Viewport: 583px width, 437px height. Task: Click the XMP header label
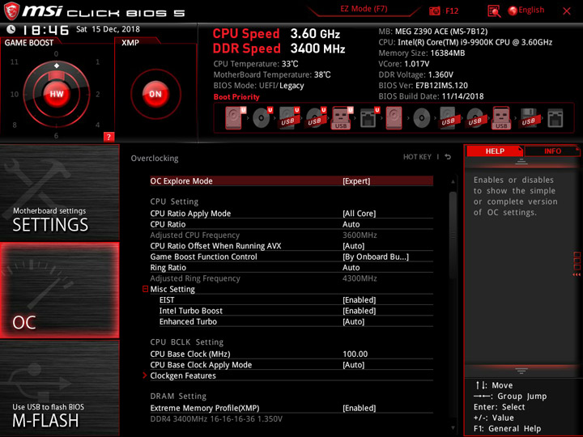(x=130, y=43)
